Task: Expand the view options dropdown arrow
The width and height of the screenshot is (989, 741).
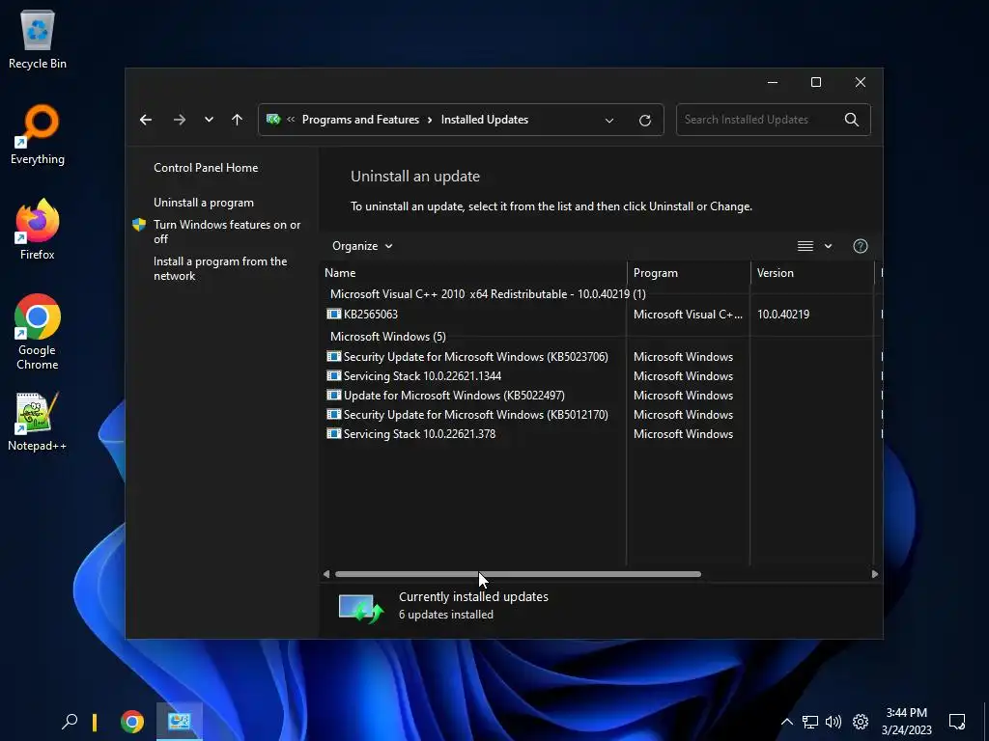Action: pos(828,246)
